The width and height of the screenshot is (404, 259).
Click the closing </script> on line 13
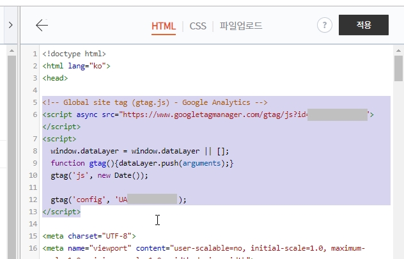[x=61, y=212]
